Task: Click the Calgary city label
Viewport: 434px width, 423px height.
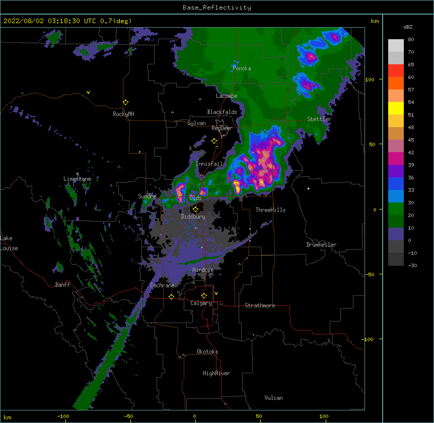Action: tap(201, 303)
